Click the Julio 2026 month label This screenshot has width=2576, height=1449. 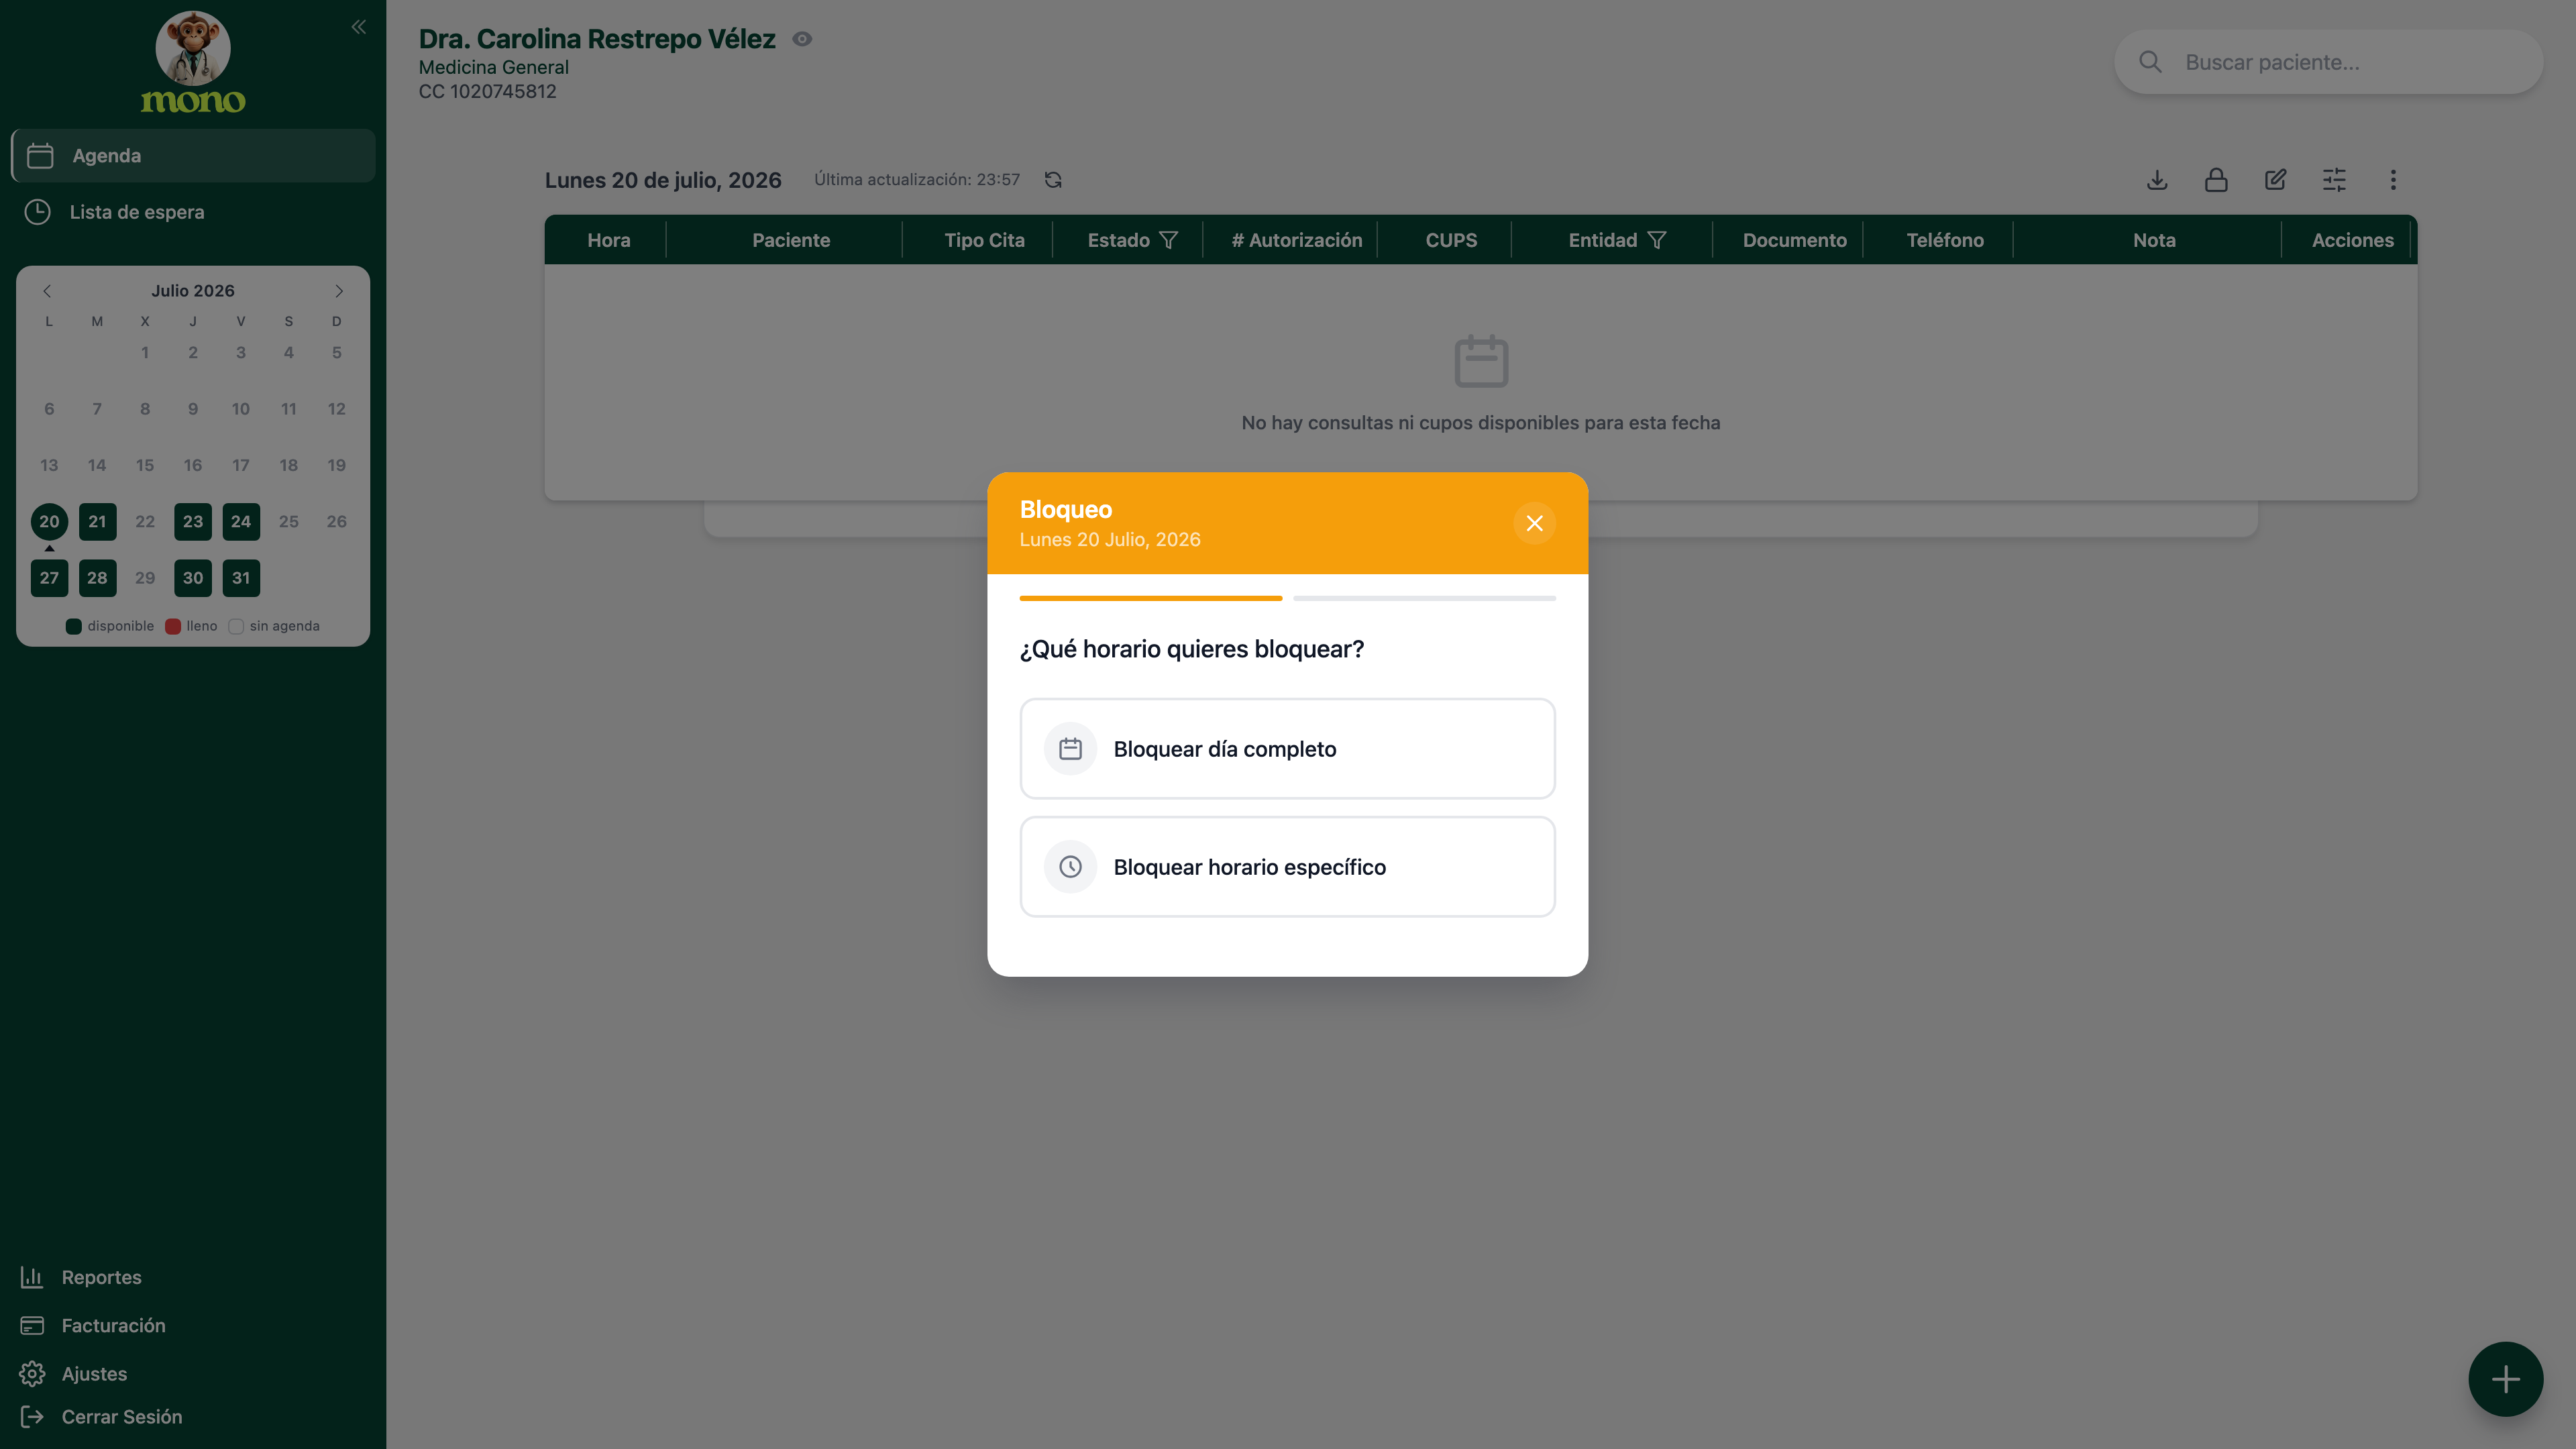[193, 291]
